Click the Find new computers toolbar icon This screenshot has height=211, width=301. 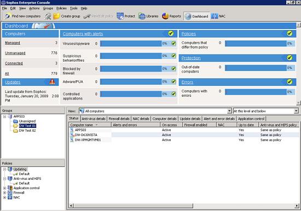tap(8, 16)
